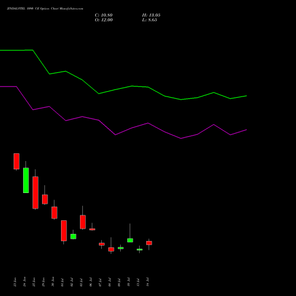The image size is (296, 296).
Task: Click the 02 Jul date label
Action: click(72, 282)
